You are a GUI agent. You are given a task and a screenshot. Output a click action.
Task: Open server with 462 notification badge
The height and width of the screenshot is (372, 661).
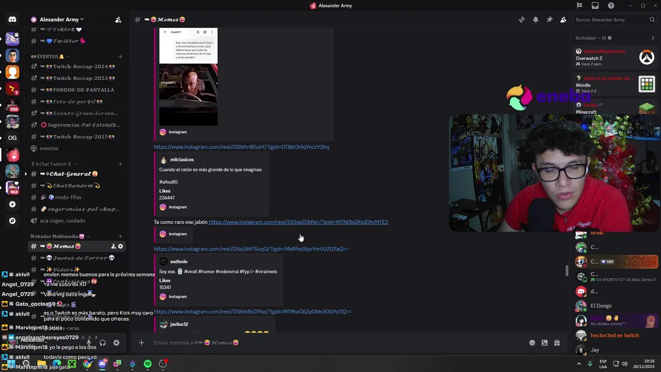(x=12, y=188)
